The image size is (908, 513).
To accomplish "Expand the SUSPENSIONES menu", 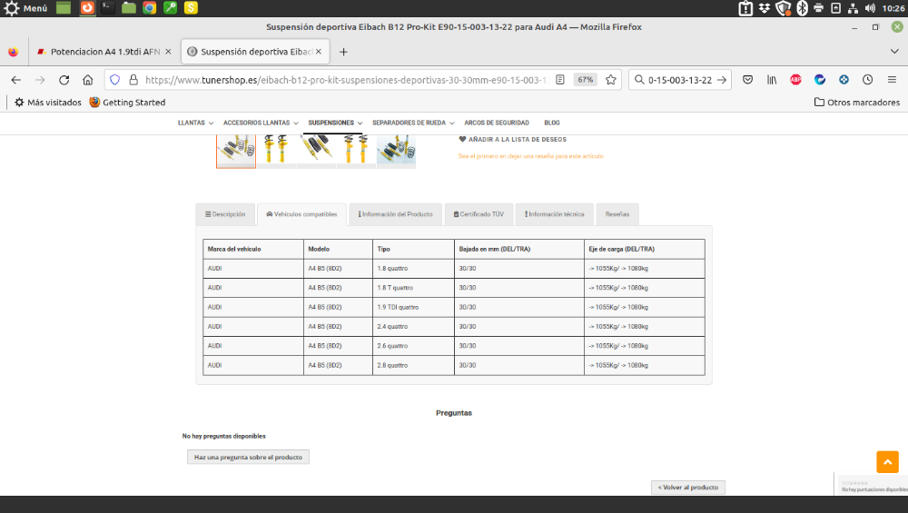I will 335,123.
